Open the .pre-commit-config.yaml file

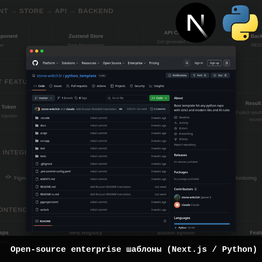tap(55, 171)
